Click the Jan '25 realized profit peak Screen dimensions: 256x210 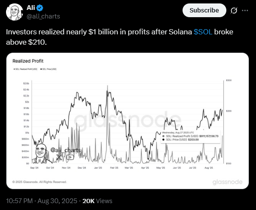point(107,87)
